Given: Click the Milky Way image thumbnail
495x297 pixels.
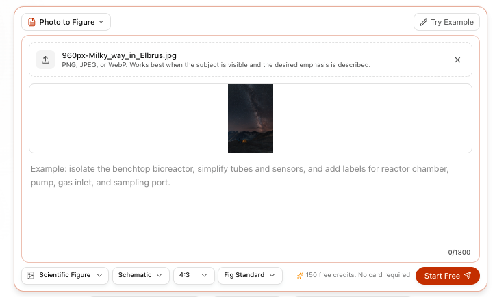Looking at the screenshot, I should pos(251,118).
